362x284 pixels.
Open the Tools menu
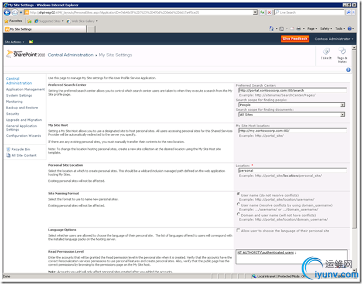340,29
